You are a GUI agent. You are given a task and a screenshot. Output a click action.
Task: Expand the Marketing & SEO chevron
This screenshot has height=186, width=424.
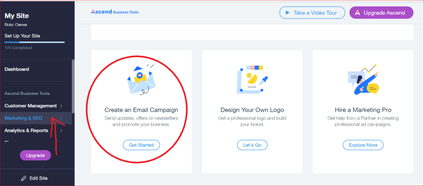[x=61, y=119]
